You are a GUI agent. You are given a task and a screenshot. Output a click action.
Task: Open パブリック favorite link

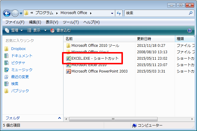pos(20,91)
